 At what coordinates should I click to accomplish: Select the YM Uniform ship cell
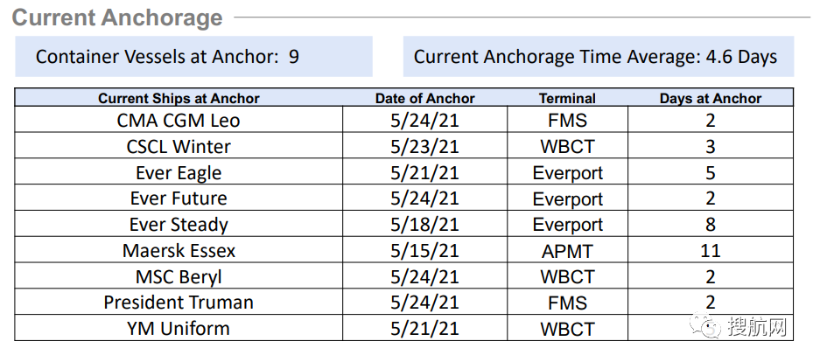click(x=179, y=329)
